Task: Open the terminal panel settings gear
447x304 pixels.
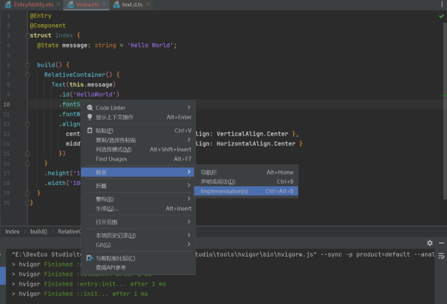Action: 430,243
